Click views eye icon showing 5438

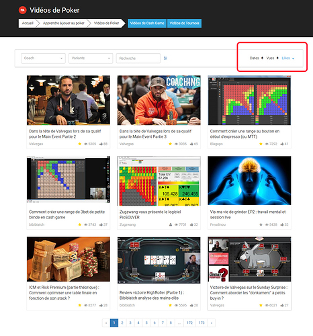coord(267,224)
